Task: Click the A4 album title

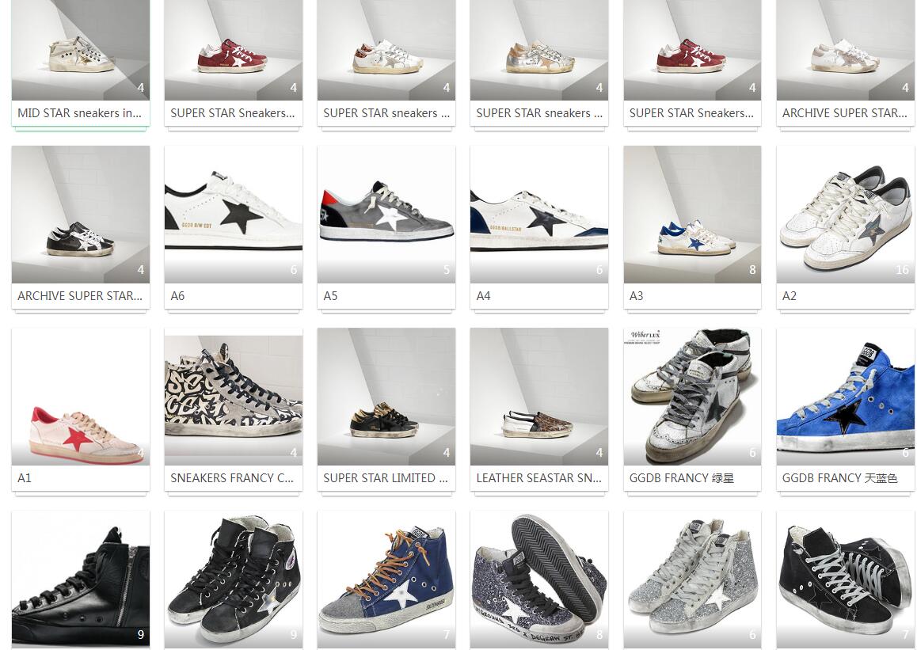Action: (483, 296)
